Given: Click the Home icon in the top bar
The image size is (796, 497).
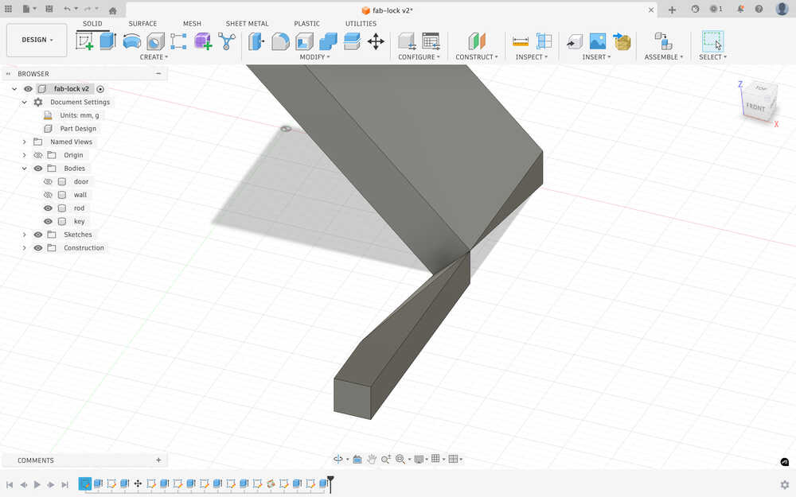Looking at the screenshot, I should 112,10.
